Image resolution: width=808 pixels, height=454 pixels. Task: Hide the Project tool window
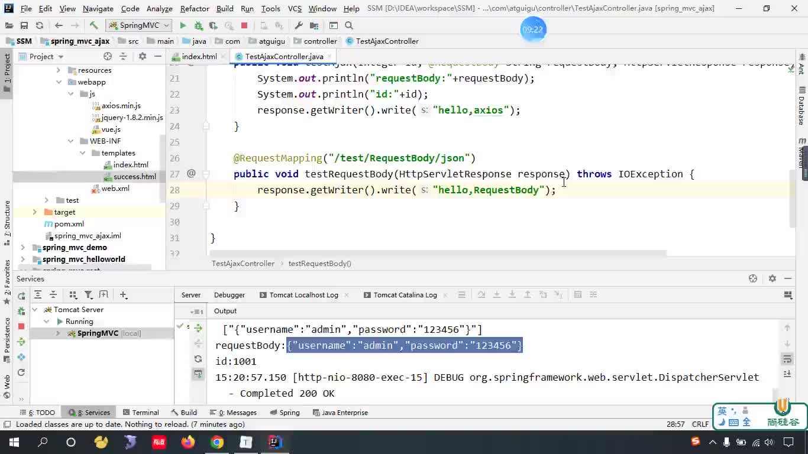pyautogui.click(x=158, y=56)
